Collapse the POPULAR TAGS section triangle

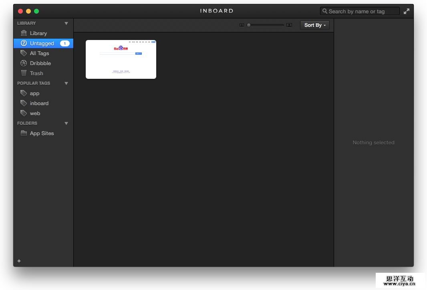66,83
